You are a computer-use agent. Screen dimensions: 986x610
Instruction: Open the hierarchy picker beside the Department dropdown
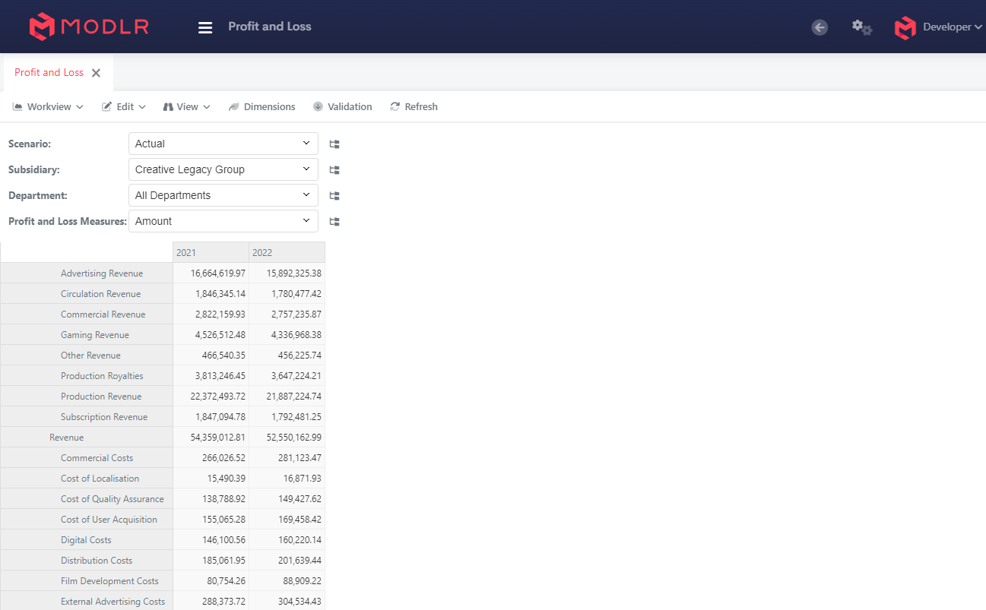tap(334, 195)
